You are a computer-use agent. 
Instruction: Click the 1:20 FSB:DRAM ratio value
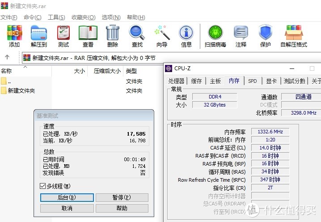point(270,140)
